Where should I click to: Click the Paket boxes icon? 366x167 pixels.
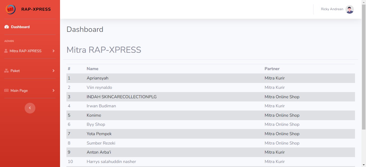click(6, 71)
